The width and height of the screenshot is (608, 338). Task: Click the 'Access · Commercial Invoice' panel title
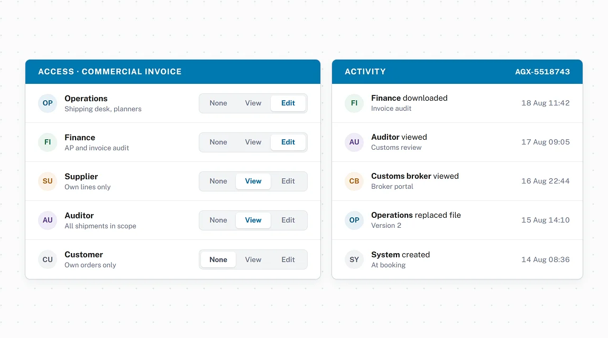click(x=110, y=72)
